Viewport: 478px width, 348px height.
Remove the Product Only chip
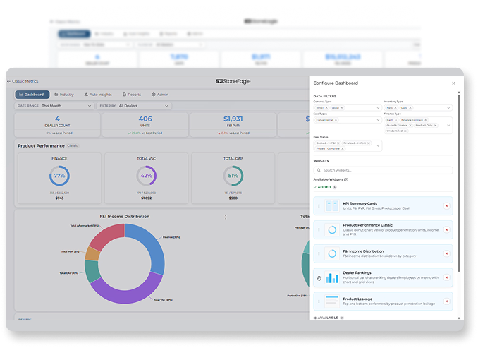pyautogui.click(x=435, y=126)
